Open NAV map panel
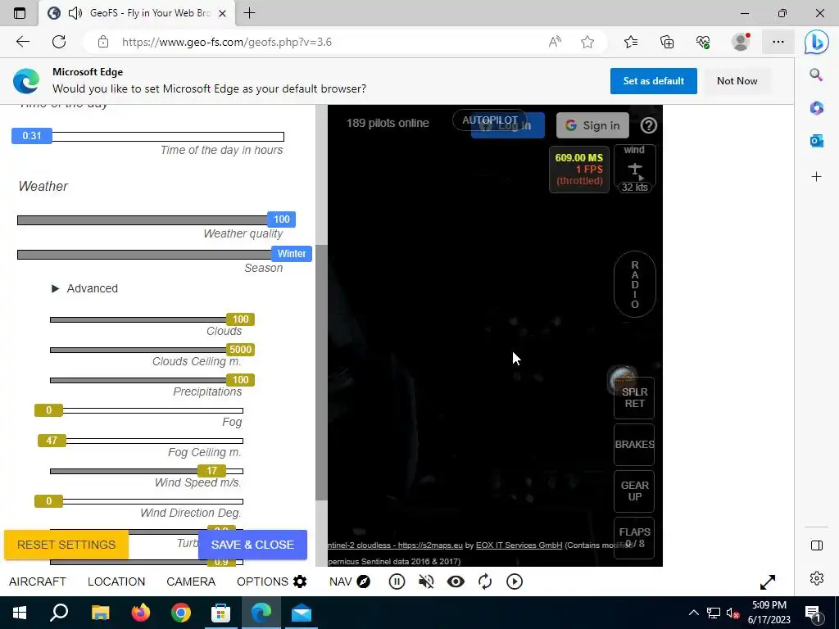The width and height of the screenshot is (839, 629). pyautogui.click(x=350, y=581)
